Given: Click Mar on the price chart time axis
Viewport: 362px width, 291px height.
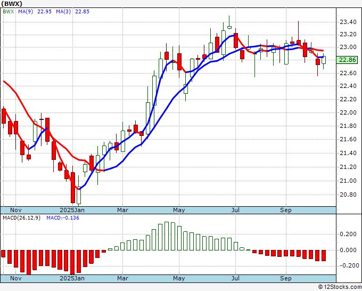Looking at the screenshot, I should tap(122, 210).
